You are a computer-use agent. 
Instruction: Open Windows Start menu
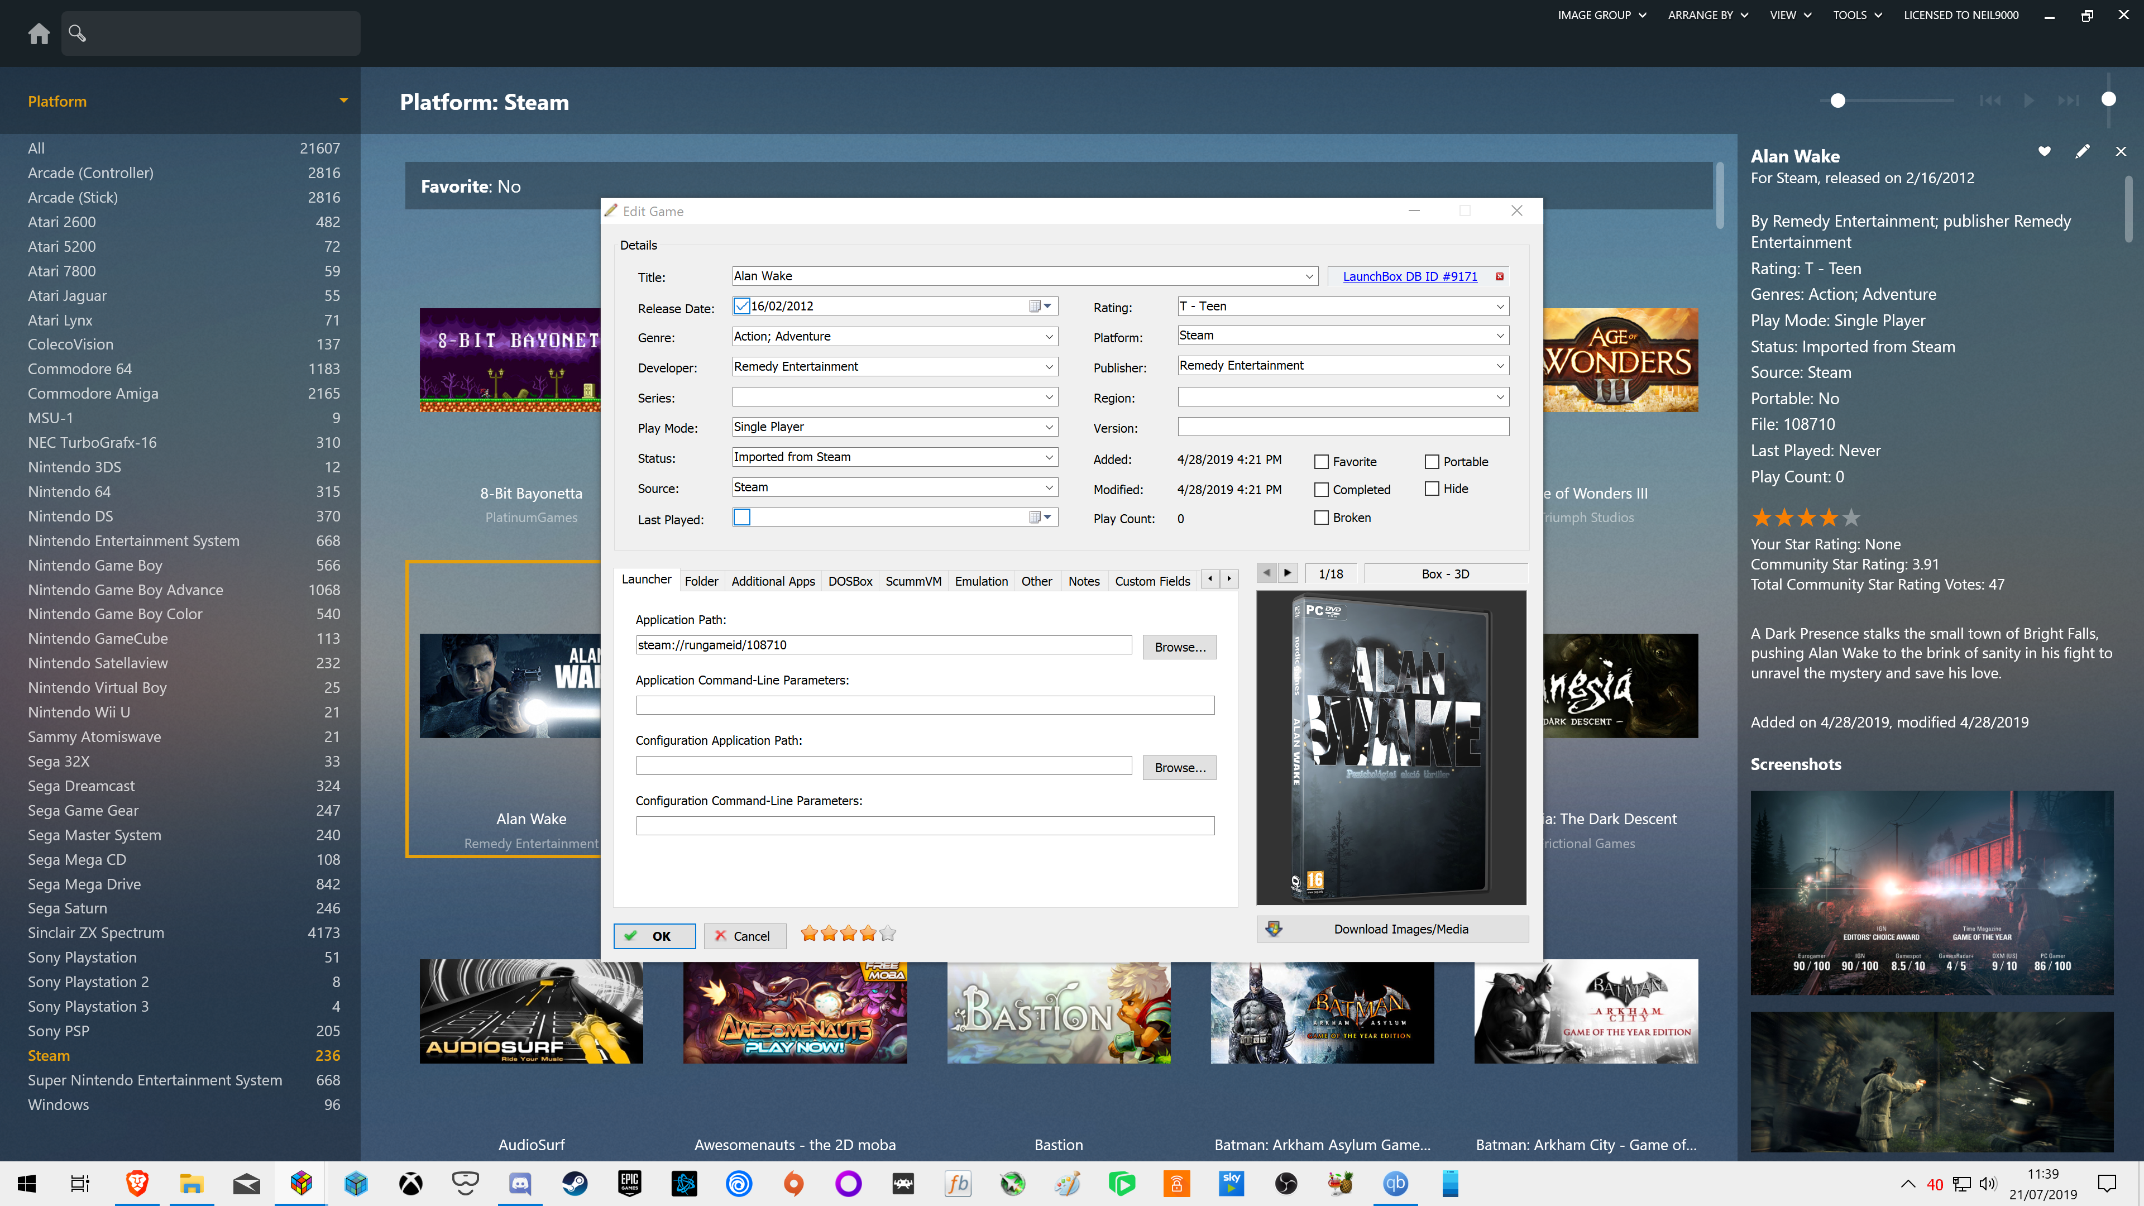click(x=27, y=1183)
